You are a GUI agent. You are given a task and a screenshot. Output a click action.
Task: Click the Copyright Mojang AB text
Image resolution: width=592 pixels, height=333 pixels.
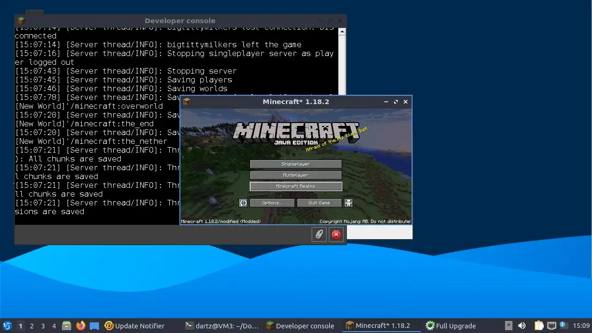pos(365,222)
